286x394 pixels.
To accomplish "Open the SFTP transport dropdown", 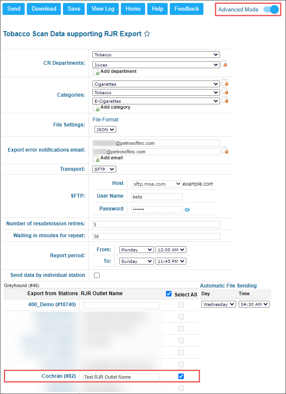I will [x=104, y=169].
